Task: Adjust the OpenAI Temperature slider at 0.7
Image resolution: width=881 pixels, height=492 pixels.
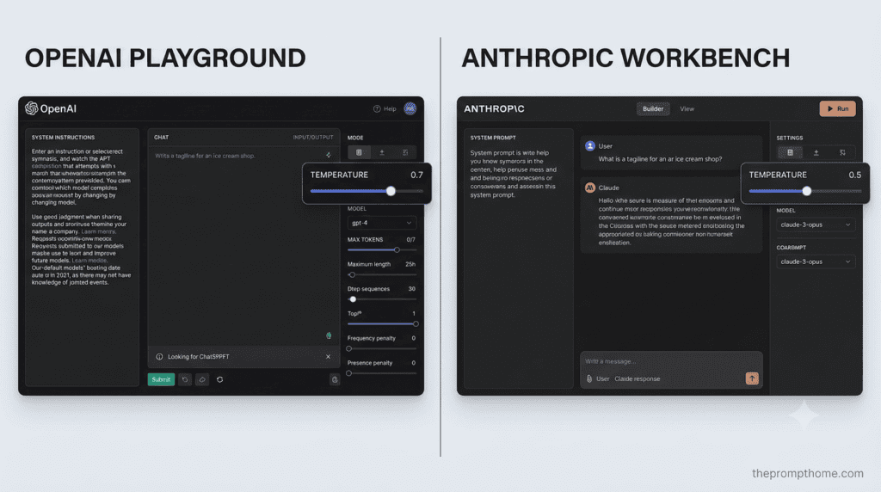Action: click(391, 191)
